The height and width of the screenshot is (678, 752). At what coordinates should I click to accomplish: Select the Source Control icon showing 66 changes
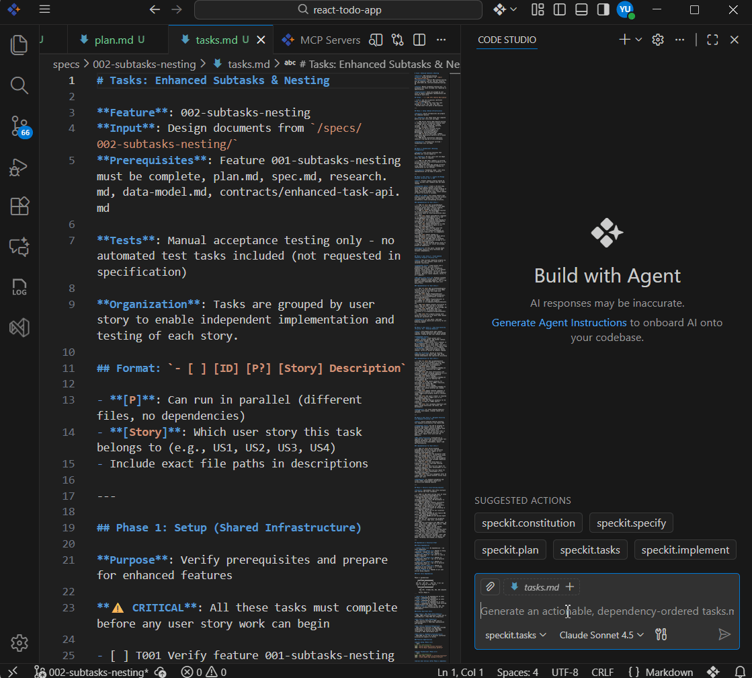19,126
